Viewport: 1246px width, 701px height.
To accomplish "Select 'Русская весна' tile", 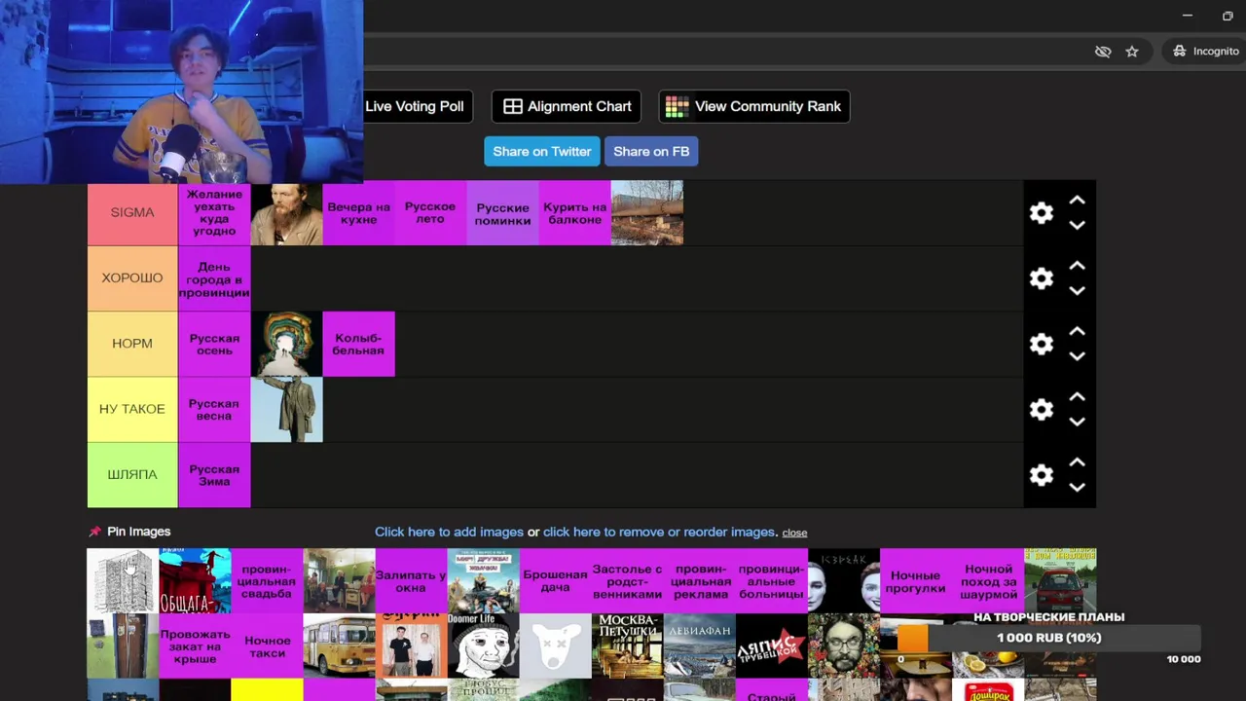I will (x=214, y=409).
